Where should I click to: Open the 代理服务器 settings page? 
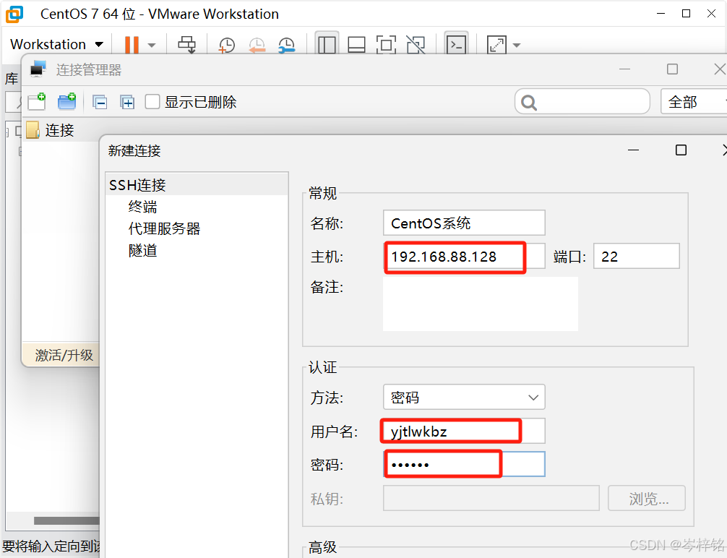[164, 228]
